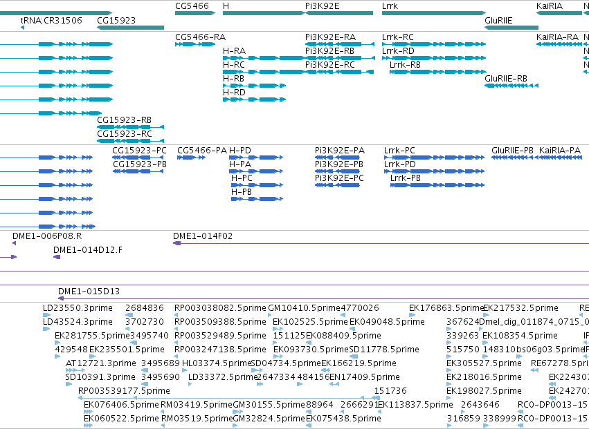Select the EK076406.5prime EST marker

89,412
